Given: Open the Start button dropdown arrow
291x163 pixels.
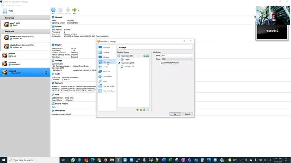Looking at the screenshot, I should (x=79, y=11).
